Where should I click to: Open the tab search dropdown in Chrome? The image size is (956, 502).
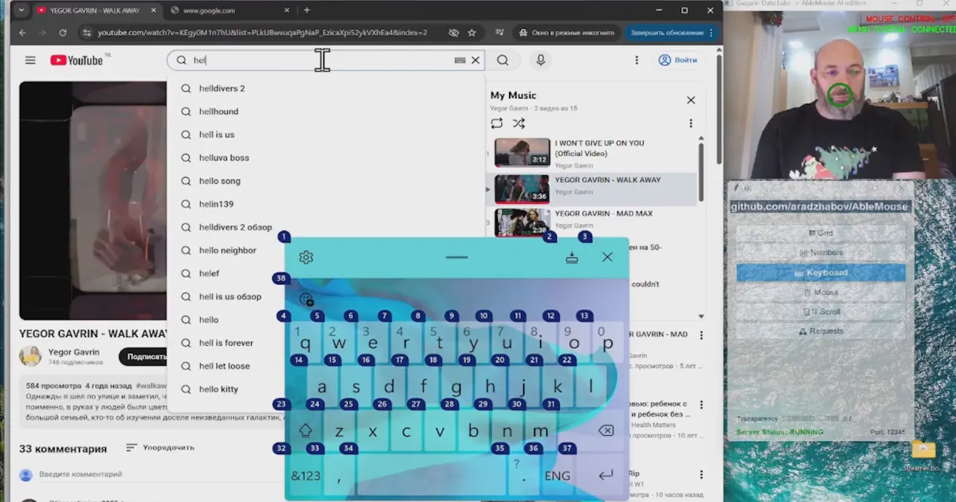(x=21, y=10)
